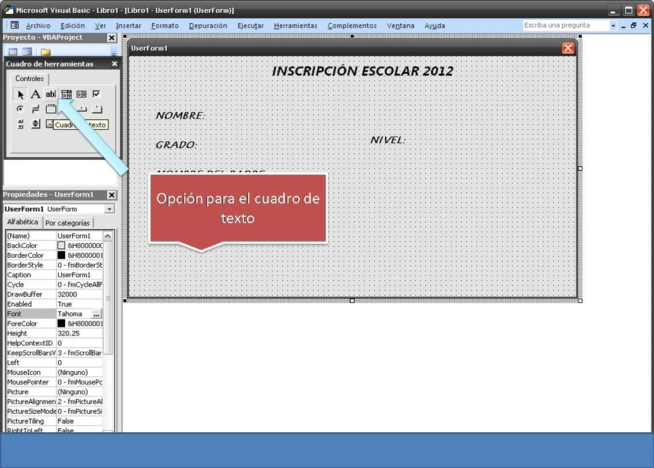654x468 pixels.
Task: Click in the Escriba una pregunta field
Action: [566, 25]
